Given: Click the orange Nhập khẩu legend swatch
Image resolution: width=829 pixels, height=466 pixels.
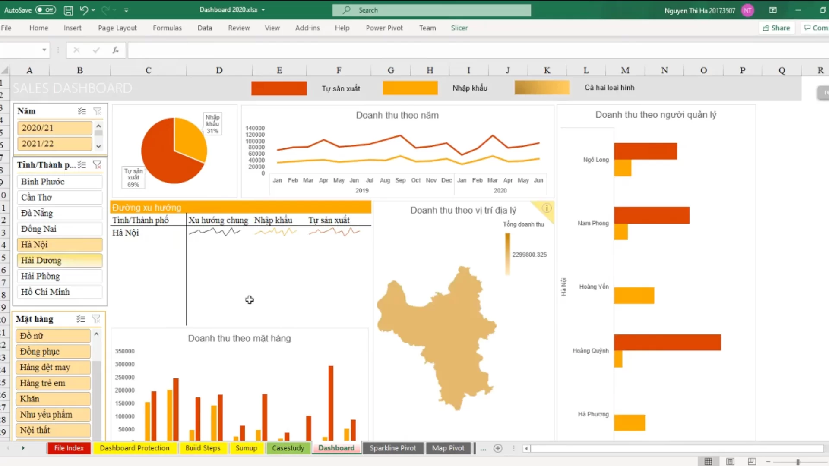Looking at the screenshot, I should tap(410, 88).
